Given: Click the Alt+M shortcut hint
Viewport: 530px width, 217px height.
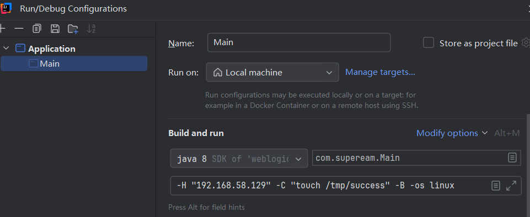Looking at the screenshot, I should [507, 133].
